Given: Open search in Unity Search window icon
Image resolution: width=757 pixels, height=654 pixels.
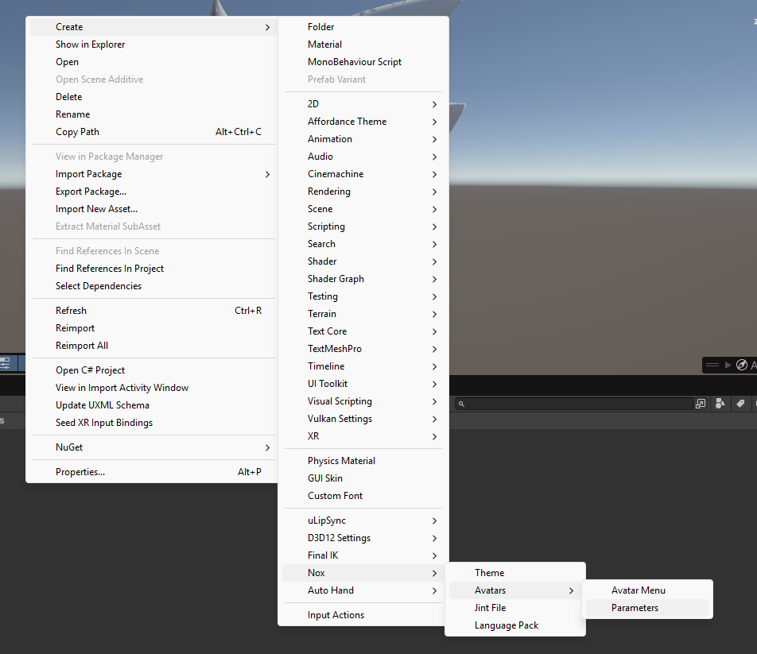Looking at the screenshot, I should (x=701, y=404).
